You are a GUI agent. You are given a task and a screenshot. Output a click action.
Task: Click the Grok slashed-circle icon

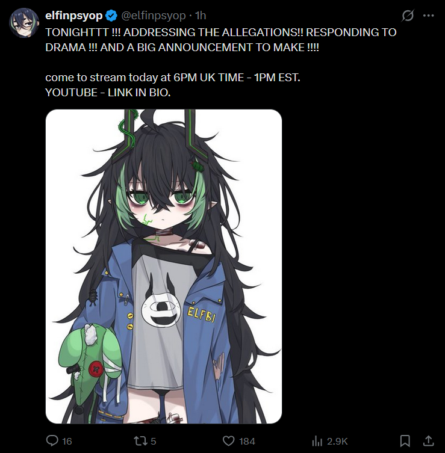(408, 16)
